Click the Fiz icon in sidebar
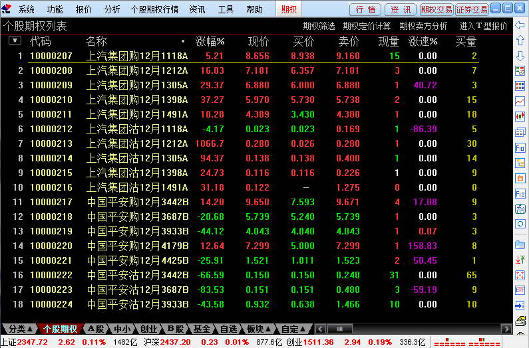 (x=520, y=193)
